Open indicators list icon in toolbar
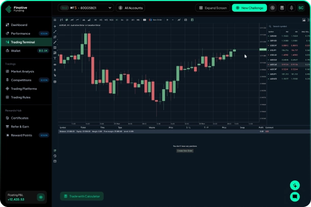The image size is (311, 207). (179, 20)
